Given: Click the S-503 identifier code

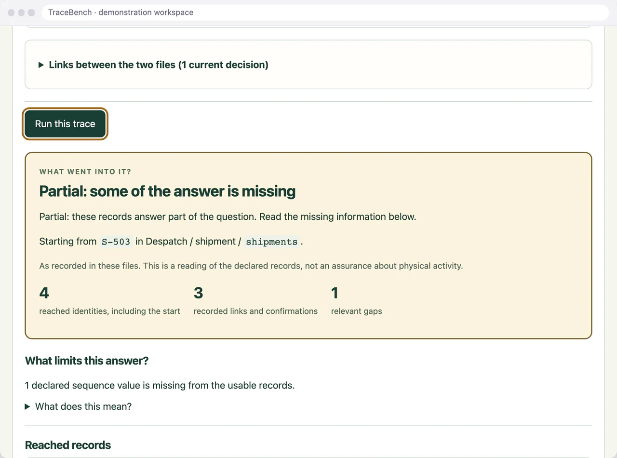Looking at the screenshot, I should [116, 242].
